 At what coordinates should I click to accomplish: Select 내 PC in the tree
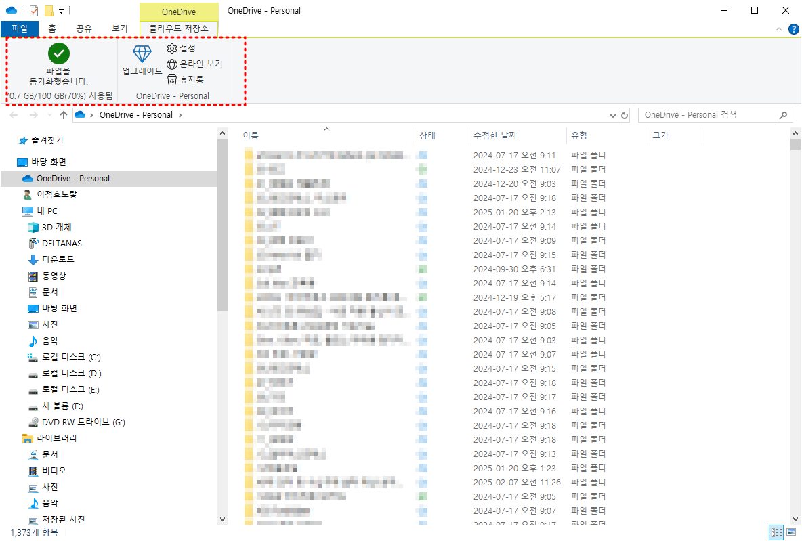tap(47, 211)
